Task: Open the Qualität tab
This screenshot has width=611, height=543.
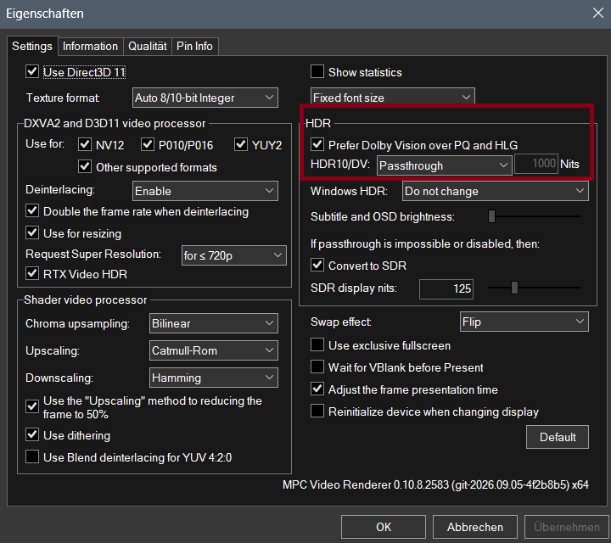Action: (x=148, y=47)
